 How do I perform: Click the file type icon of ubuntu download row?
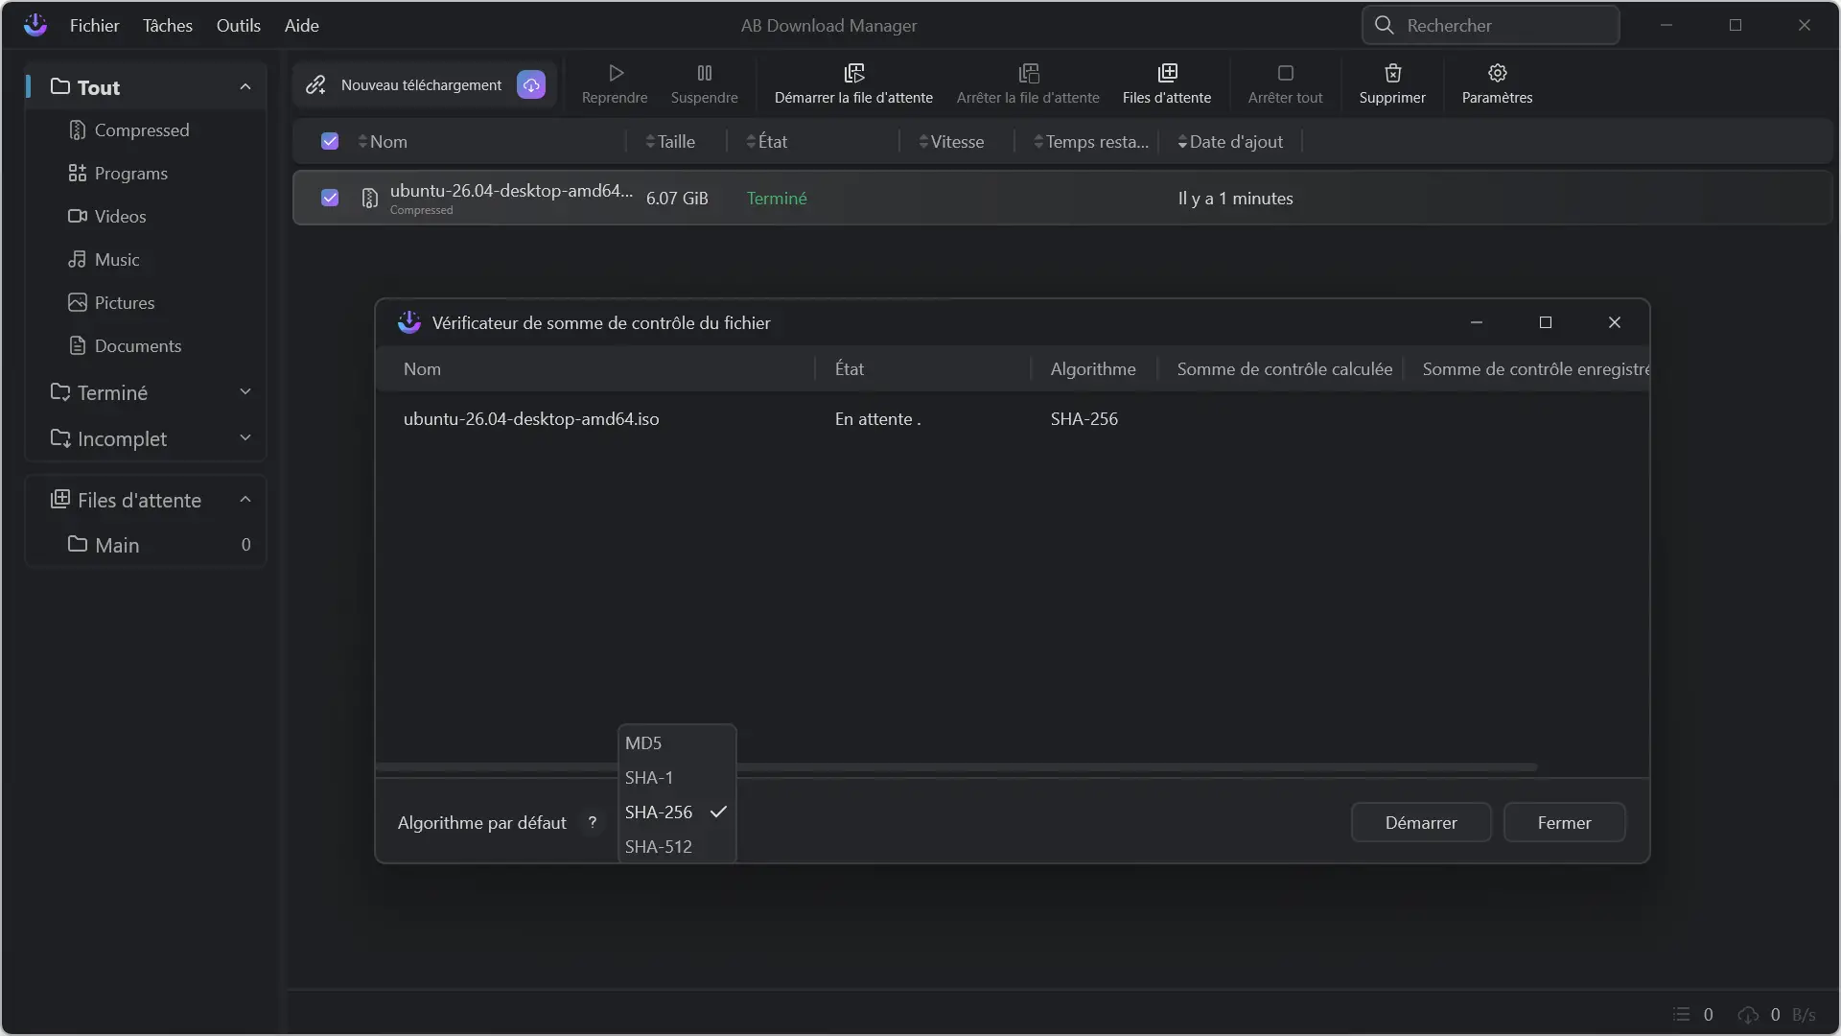[369, 199]
